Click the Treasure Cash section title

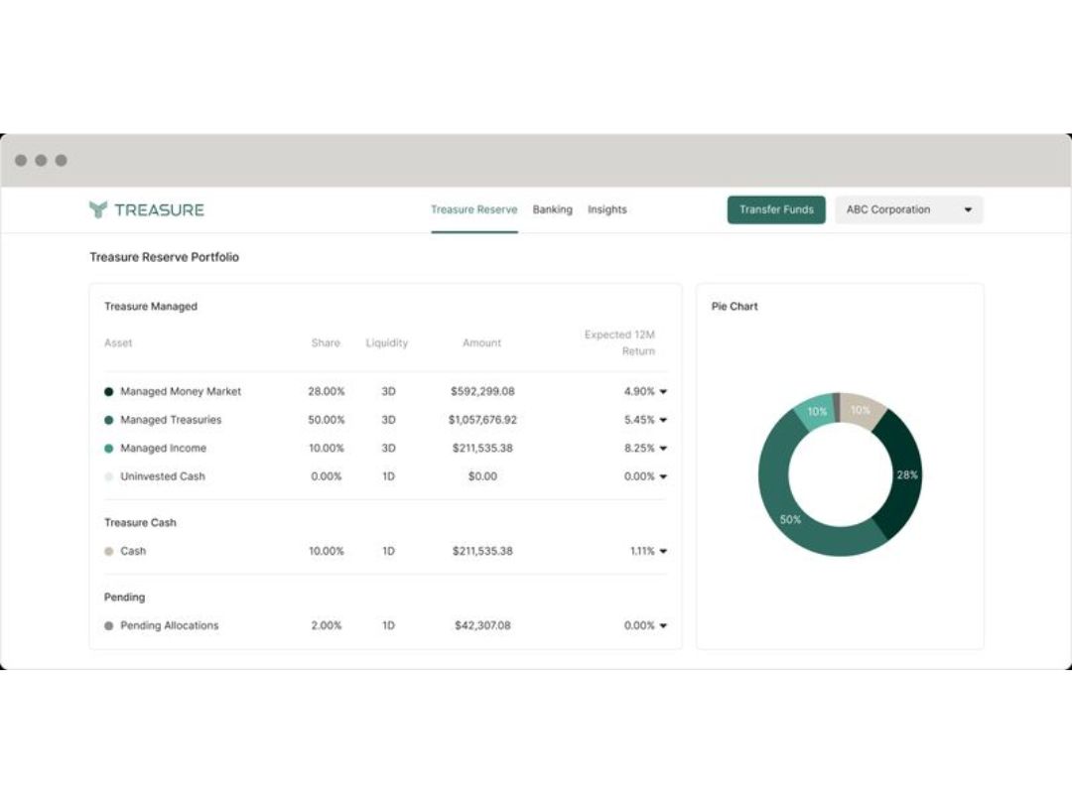[x=140, y=523]
